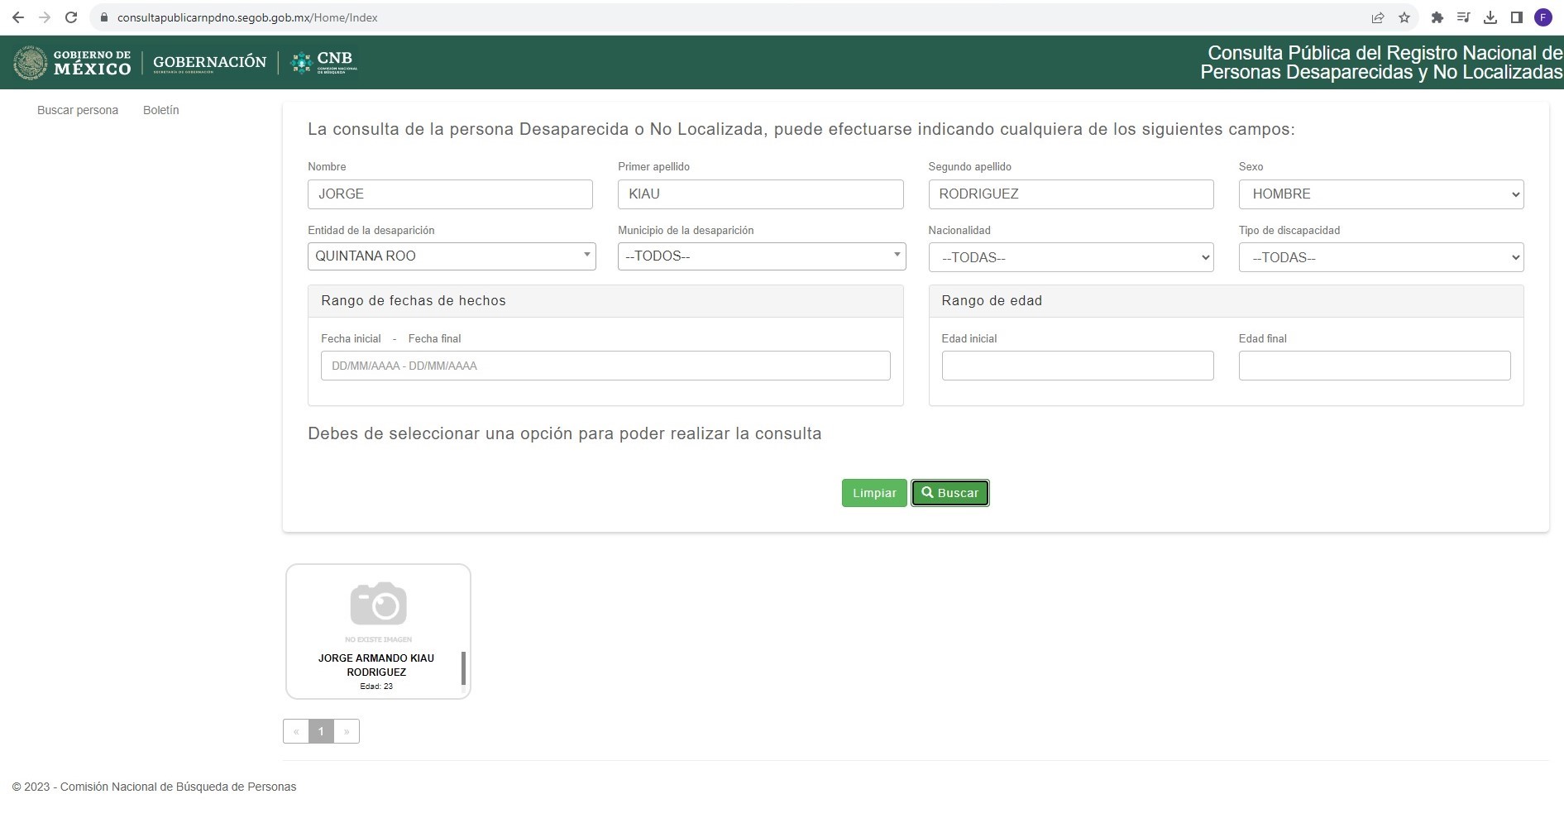The image size is (1564, 823).
Task: Open Entidad de la desaparición dropdown
Action: [x=452, y=256]
